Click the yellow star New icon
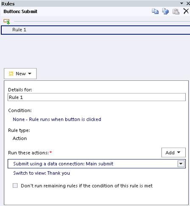The width and height of the screenshot is (190, 206). click(x=11, y=74)
